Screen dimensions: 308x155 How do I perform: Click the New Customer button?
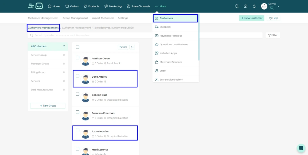[x=252, y=18]
